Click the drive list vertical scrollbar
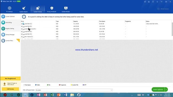The image size is (173, 97). [x=172, y=29]
